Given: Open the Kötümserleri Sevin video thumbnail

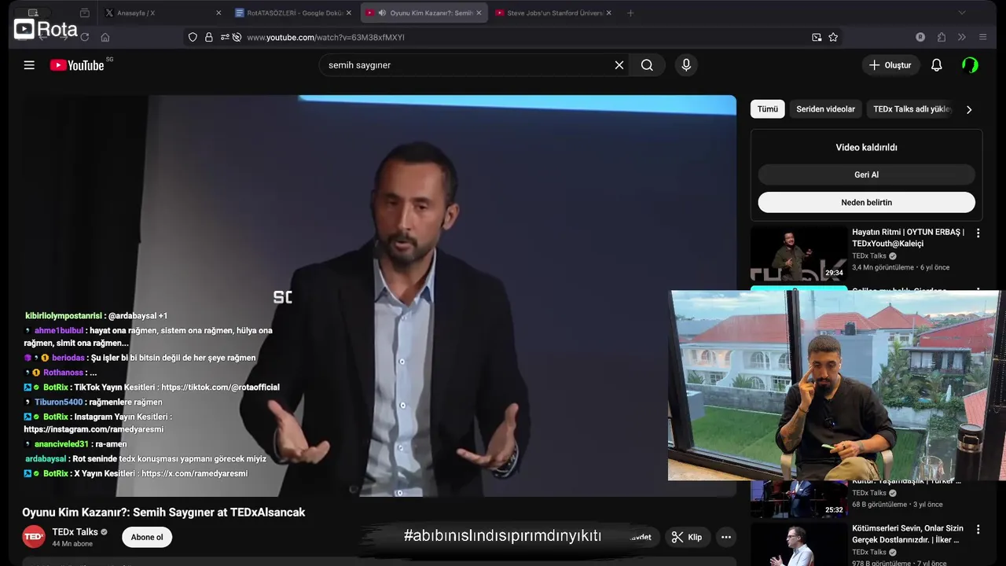Looking at the screenshot, I should point(799,545).
